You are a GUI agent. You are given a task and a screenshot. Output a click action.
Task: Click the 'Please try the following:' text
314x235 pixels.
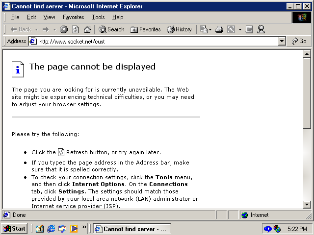point(46,134)
